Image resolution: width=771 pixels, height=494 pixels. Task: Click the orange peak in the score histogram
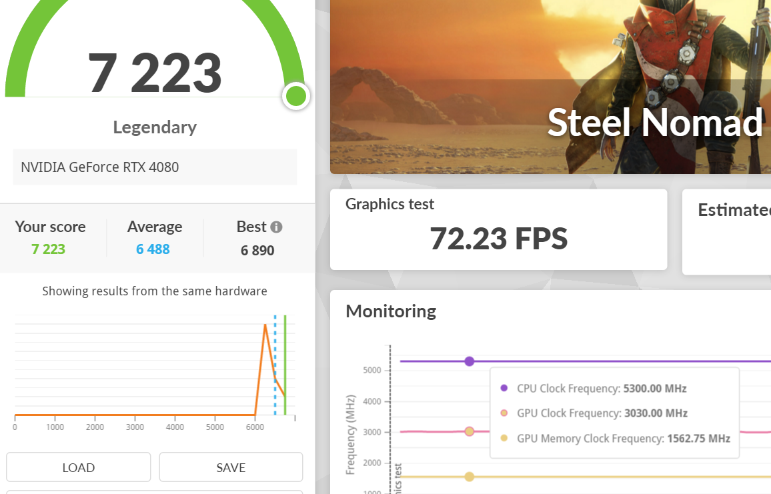[x=265, y=325]
